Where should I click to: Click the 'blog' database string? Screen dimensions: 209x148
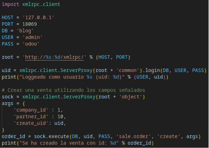coord(25,31)
